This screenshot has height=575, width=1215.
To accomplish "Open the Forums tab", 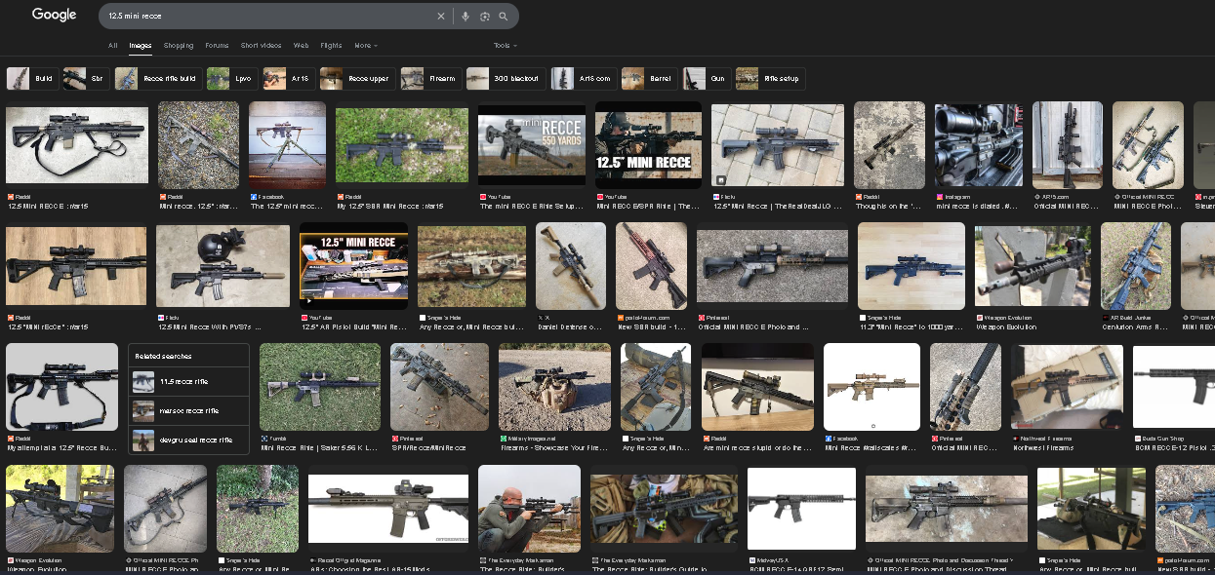I will pos(217,46).
